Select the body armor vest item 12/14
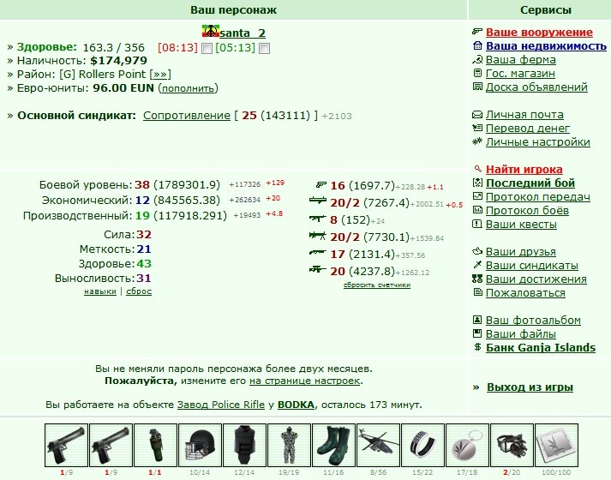 click(244, 446)
